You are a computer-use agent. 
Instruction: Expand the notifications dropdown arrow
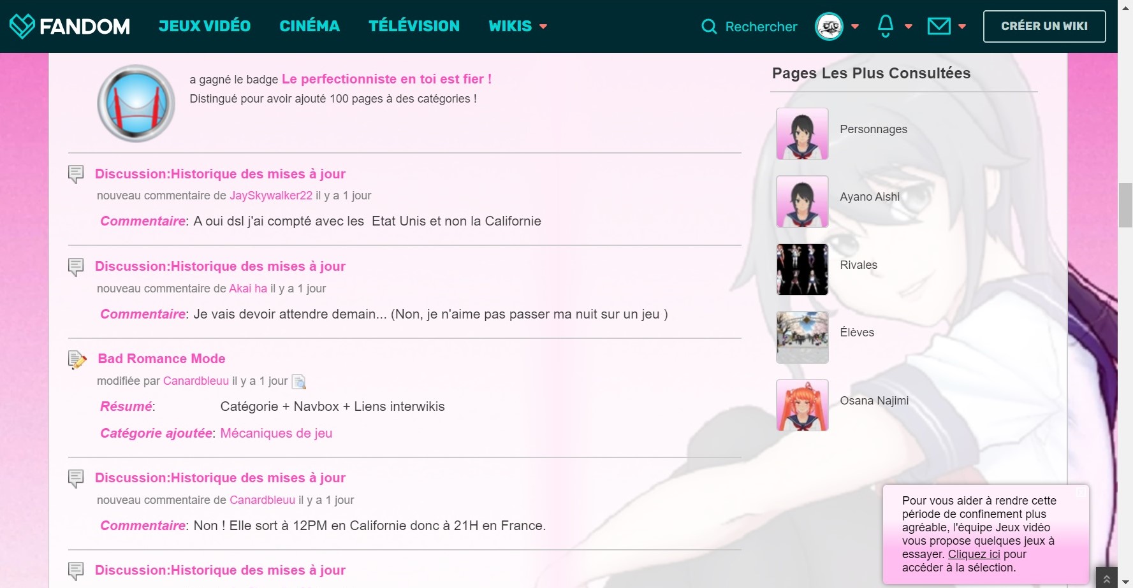(x=909, y=27)
